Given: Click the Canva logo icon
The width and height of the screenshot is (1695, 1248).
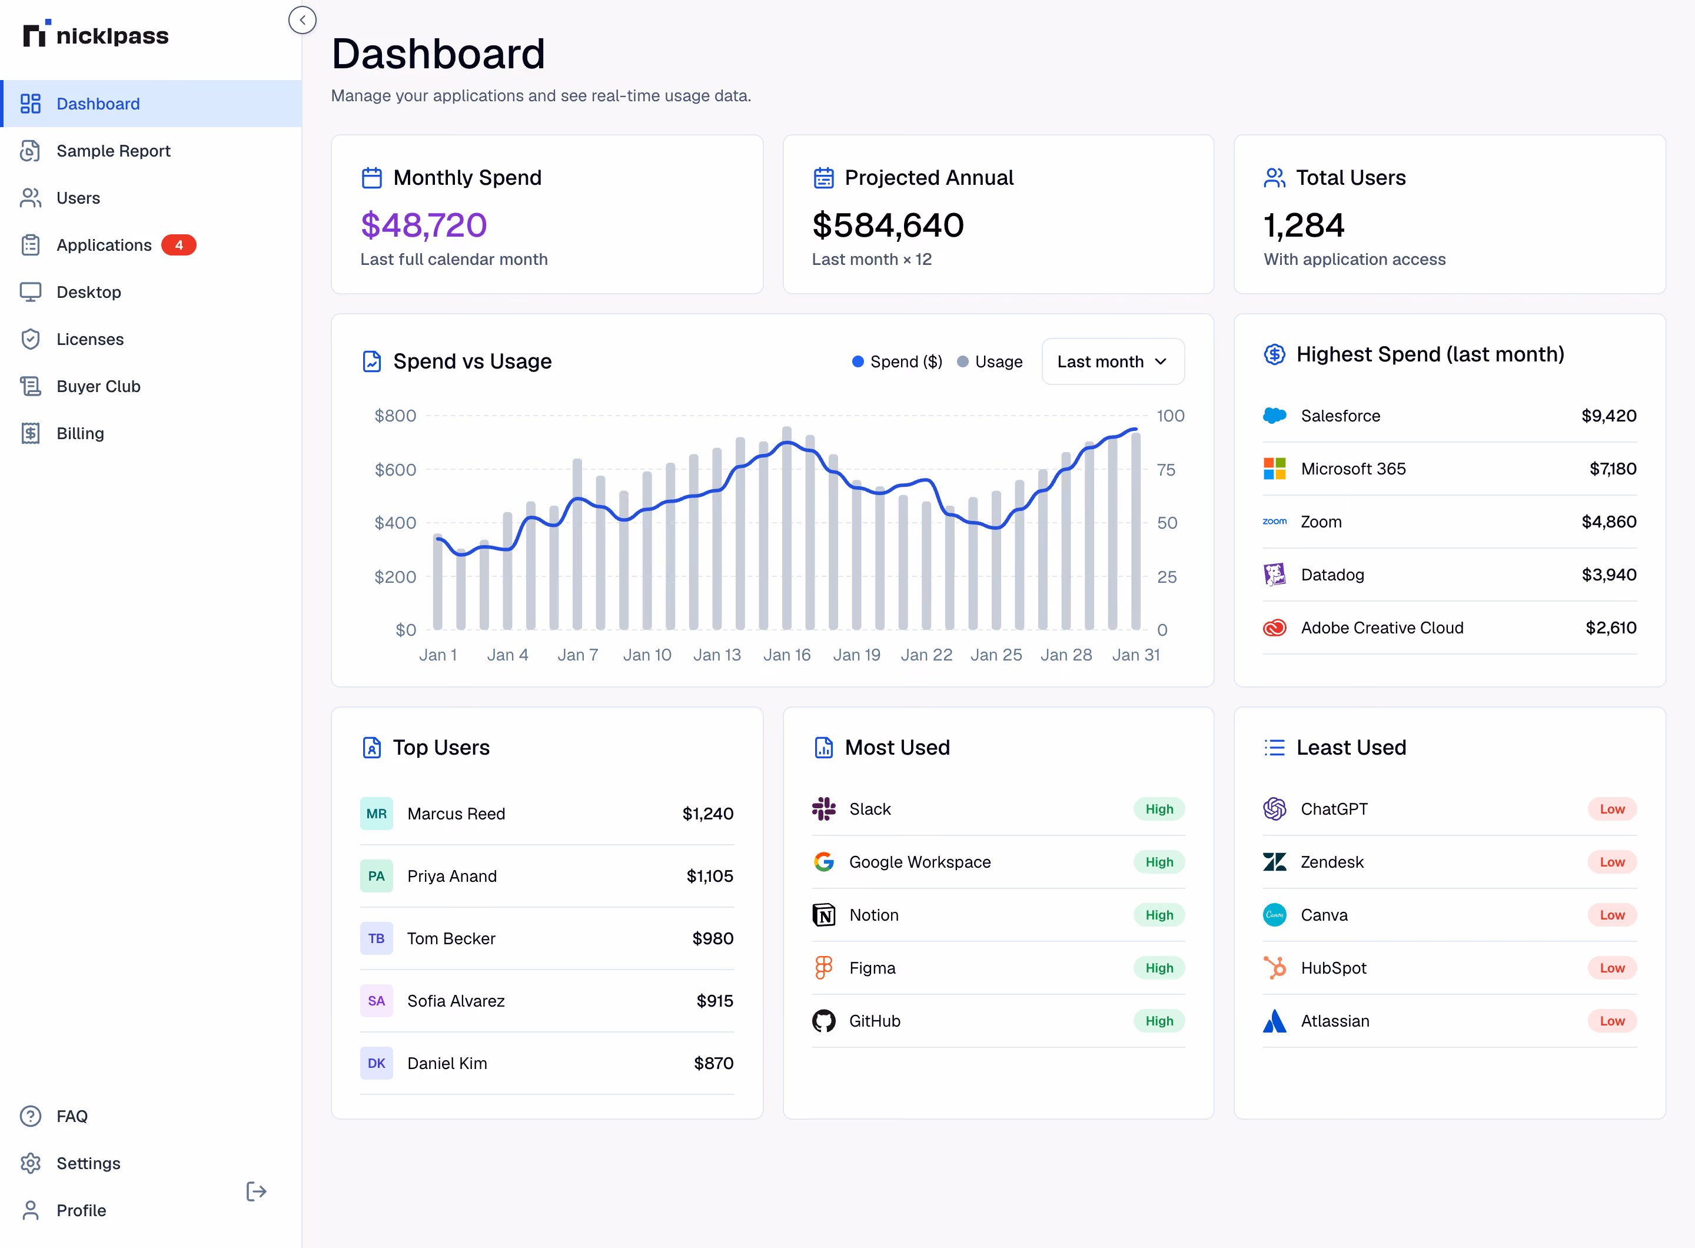Looking at the screenshot, I should coord(1274,915).
